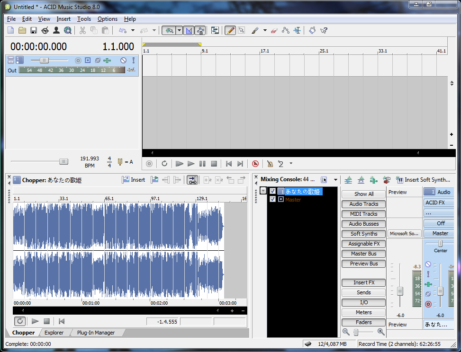This screenshot has width=461, height=352.
Task: Click the Record button in the main transport bar
Action: (x=149, y=164)
